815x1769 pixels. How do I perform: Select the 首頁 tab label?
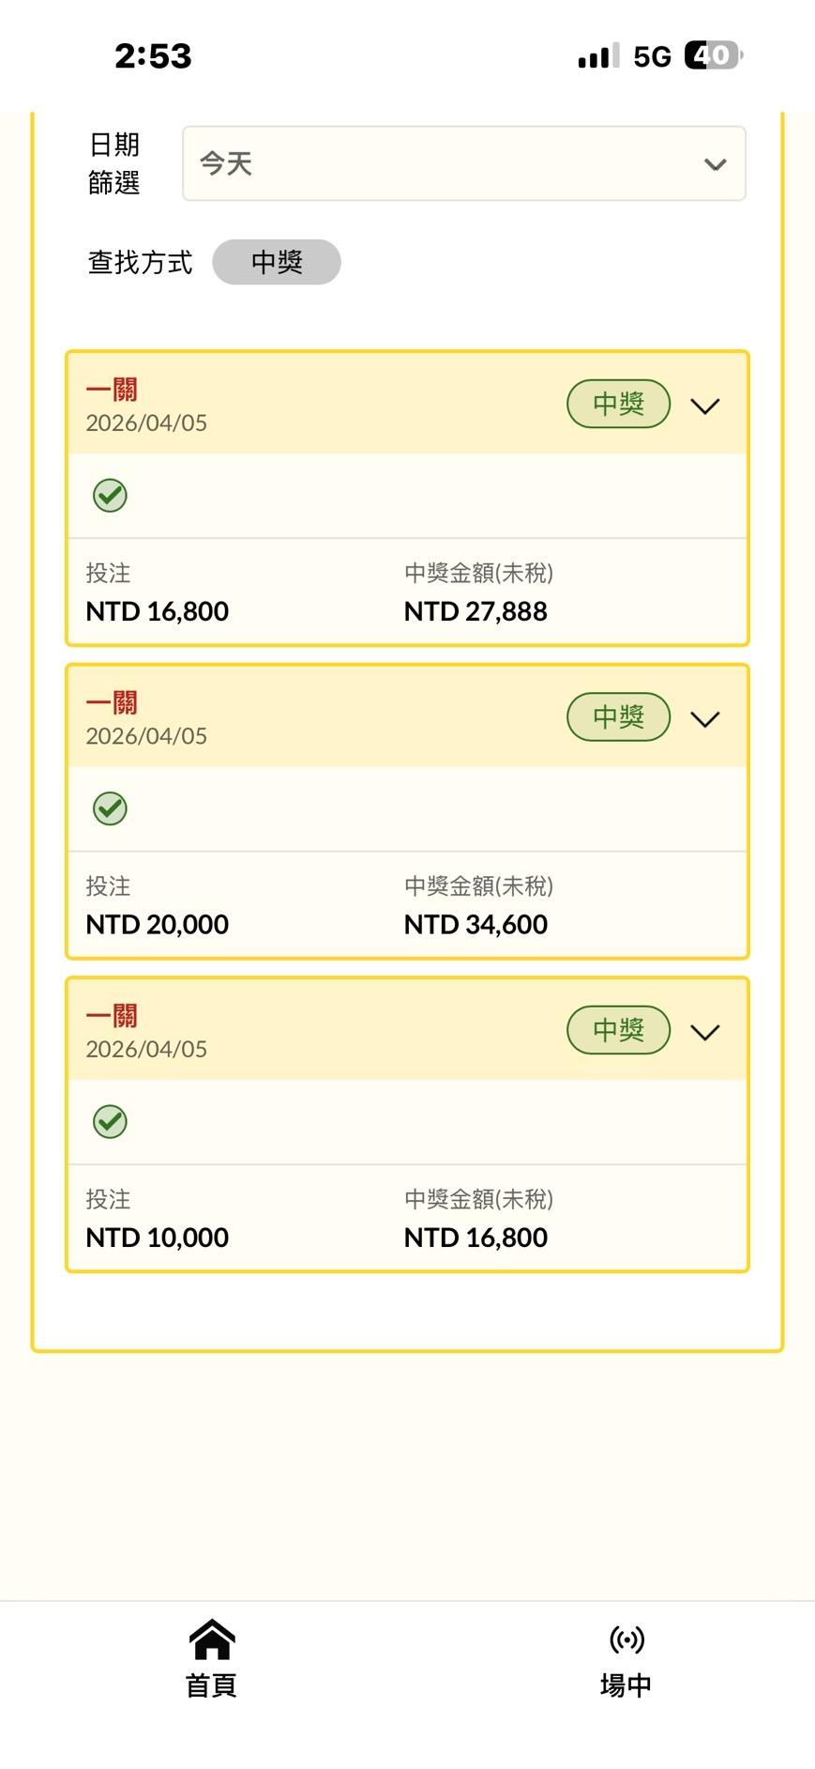pos(212,1685)
